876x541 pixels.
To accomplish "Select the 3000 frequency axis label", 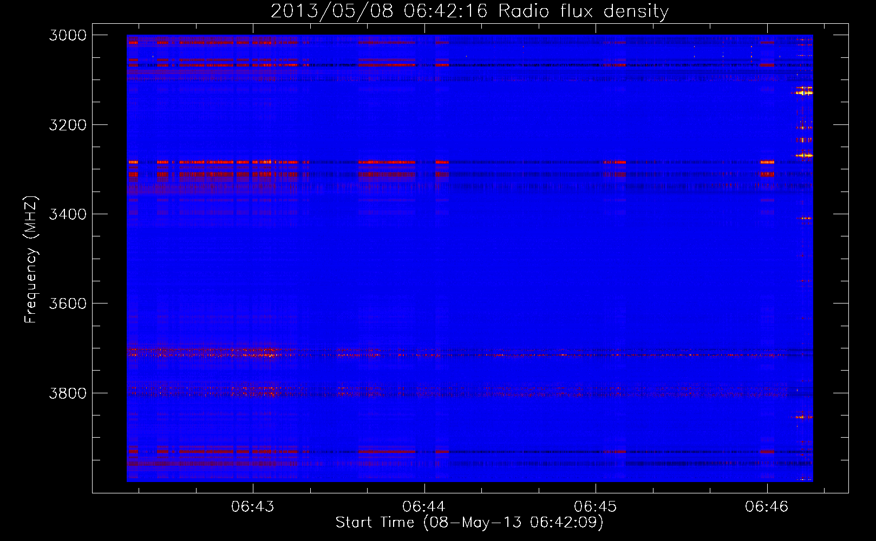I will pyautogui.click(x=68, y=35).
